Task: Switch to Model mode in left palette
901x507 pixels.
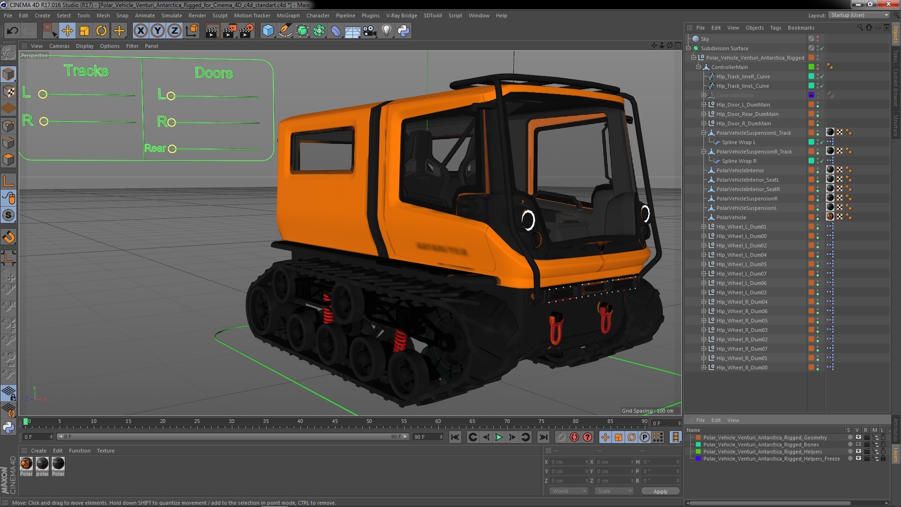Action: [x=8, y=74]
